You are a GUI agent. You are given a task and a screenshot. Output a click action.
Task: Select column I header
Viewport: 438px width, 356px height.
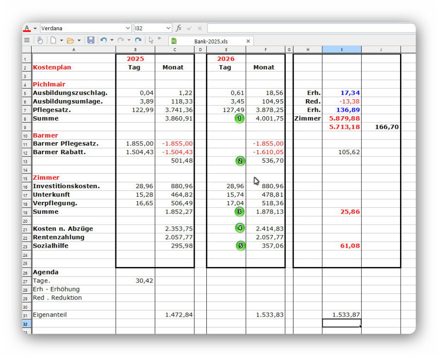(x=342, y=50)
